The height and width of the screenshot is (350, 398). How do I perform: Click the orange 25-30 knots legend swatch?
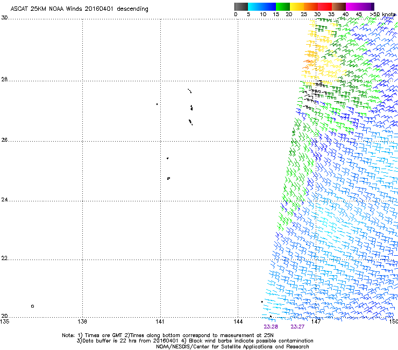click(x=311, y=6)
